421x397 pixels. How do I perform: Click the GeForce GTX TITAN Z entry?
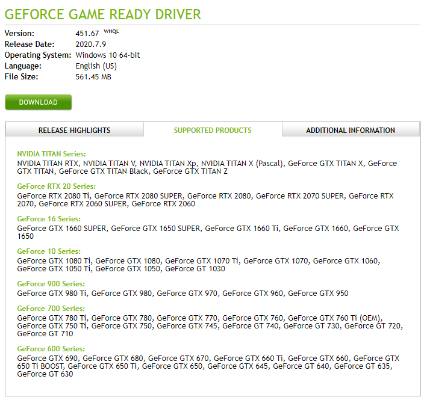pos(190,171)
